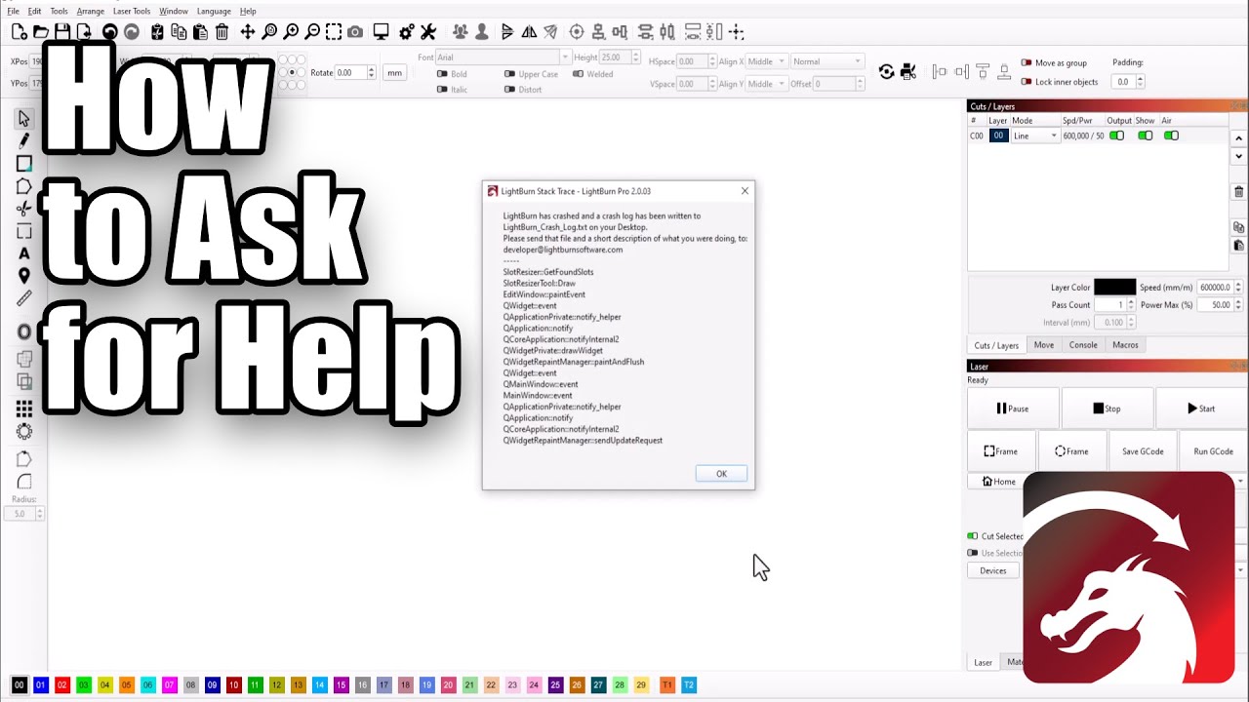Click the New project icon

pos(18,32)
